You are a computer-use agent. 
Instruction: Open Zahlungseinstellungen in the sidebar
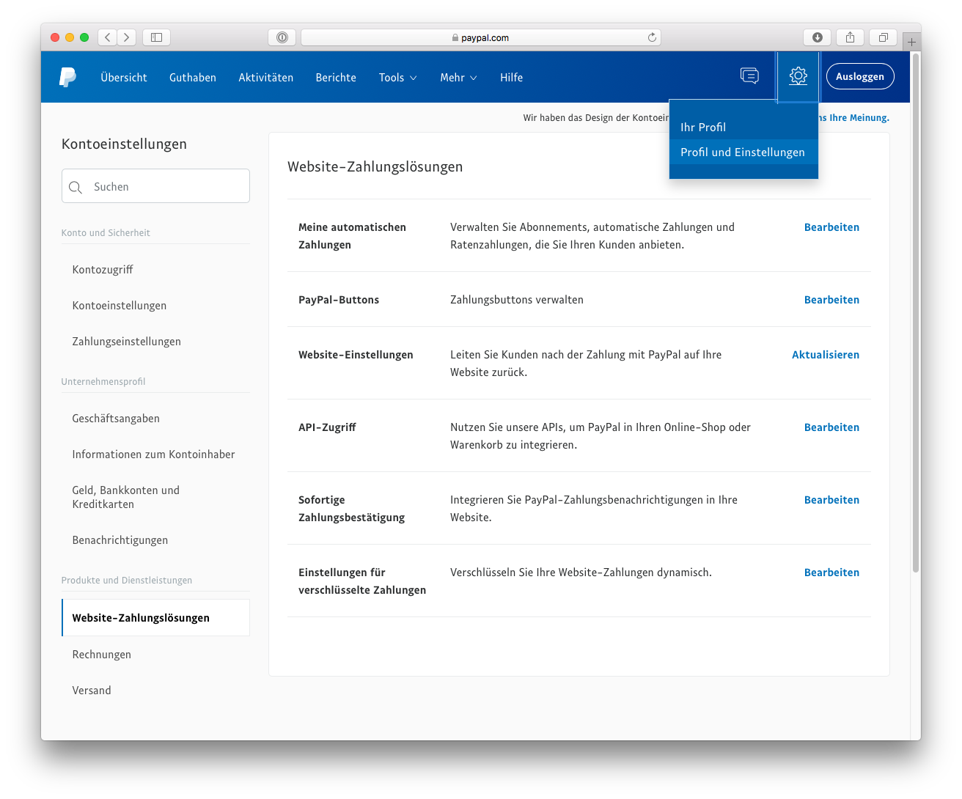[126, 342]
